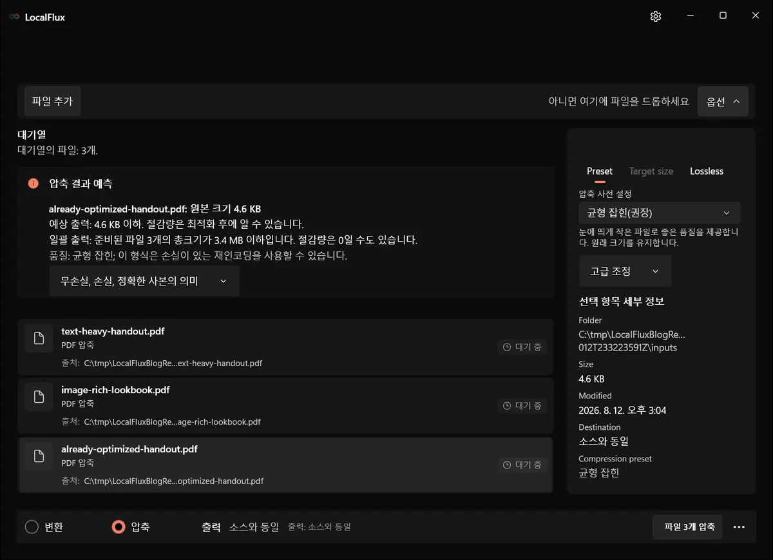The image size is (773, 560).
Task: Switch to the Target size tab
Action: point(651,171)
